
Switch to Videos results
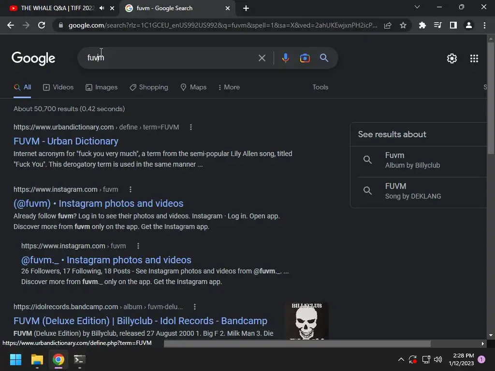pyautogui.click(x=58, y=87)
